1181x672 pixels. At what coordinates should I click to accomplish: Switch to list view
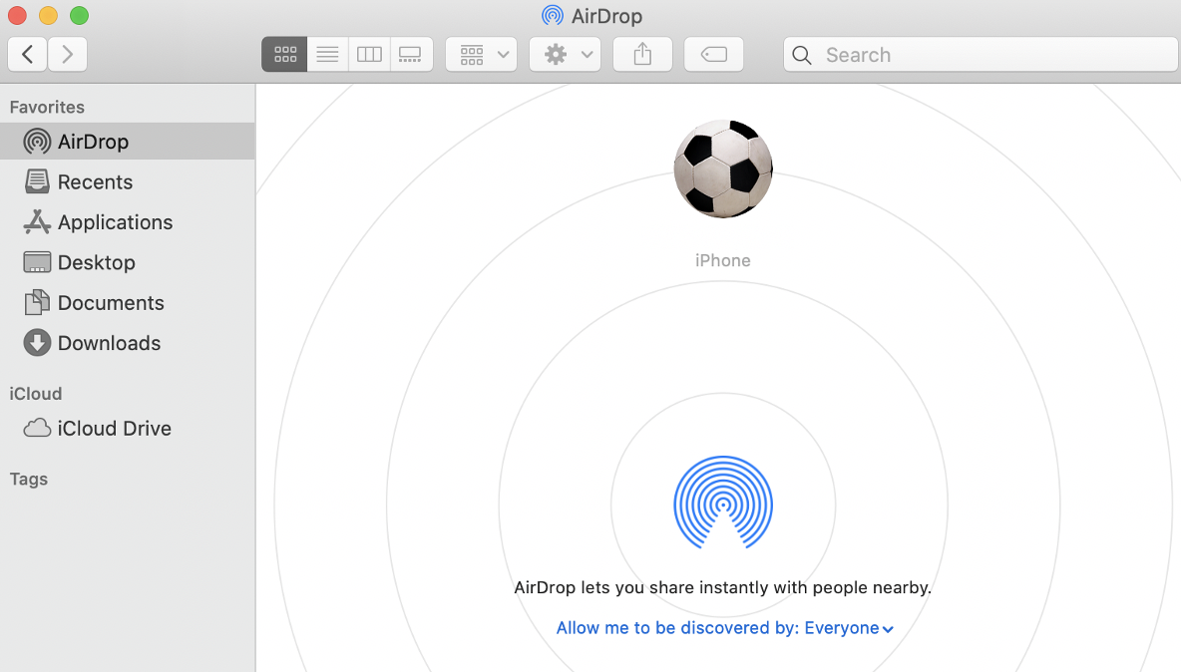pyautogui.click(x=327, y=54)
